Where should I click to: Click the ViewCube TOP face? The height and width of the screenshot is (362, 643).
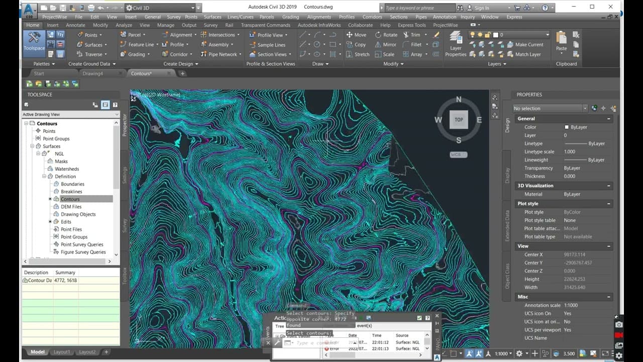coord(459,120)
